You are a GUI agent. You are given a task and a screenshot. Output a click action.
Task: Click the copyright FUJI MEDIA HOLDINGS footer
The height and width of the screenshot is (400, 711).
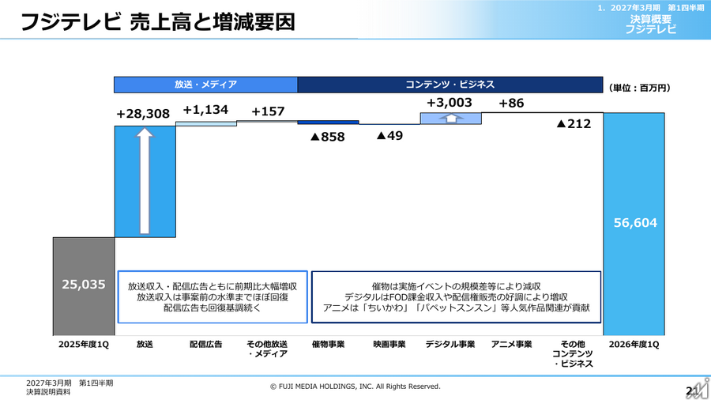point(355,387)
